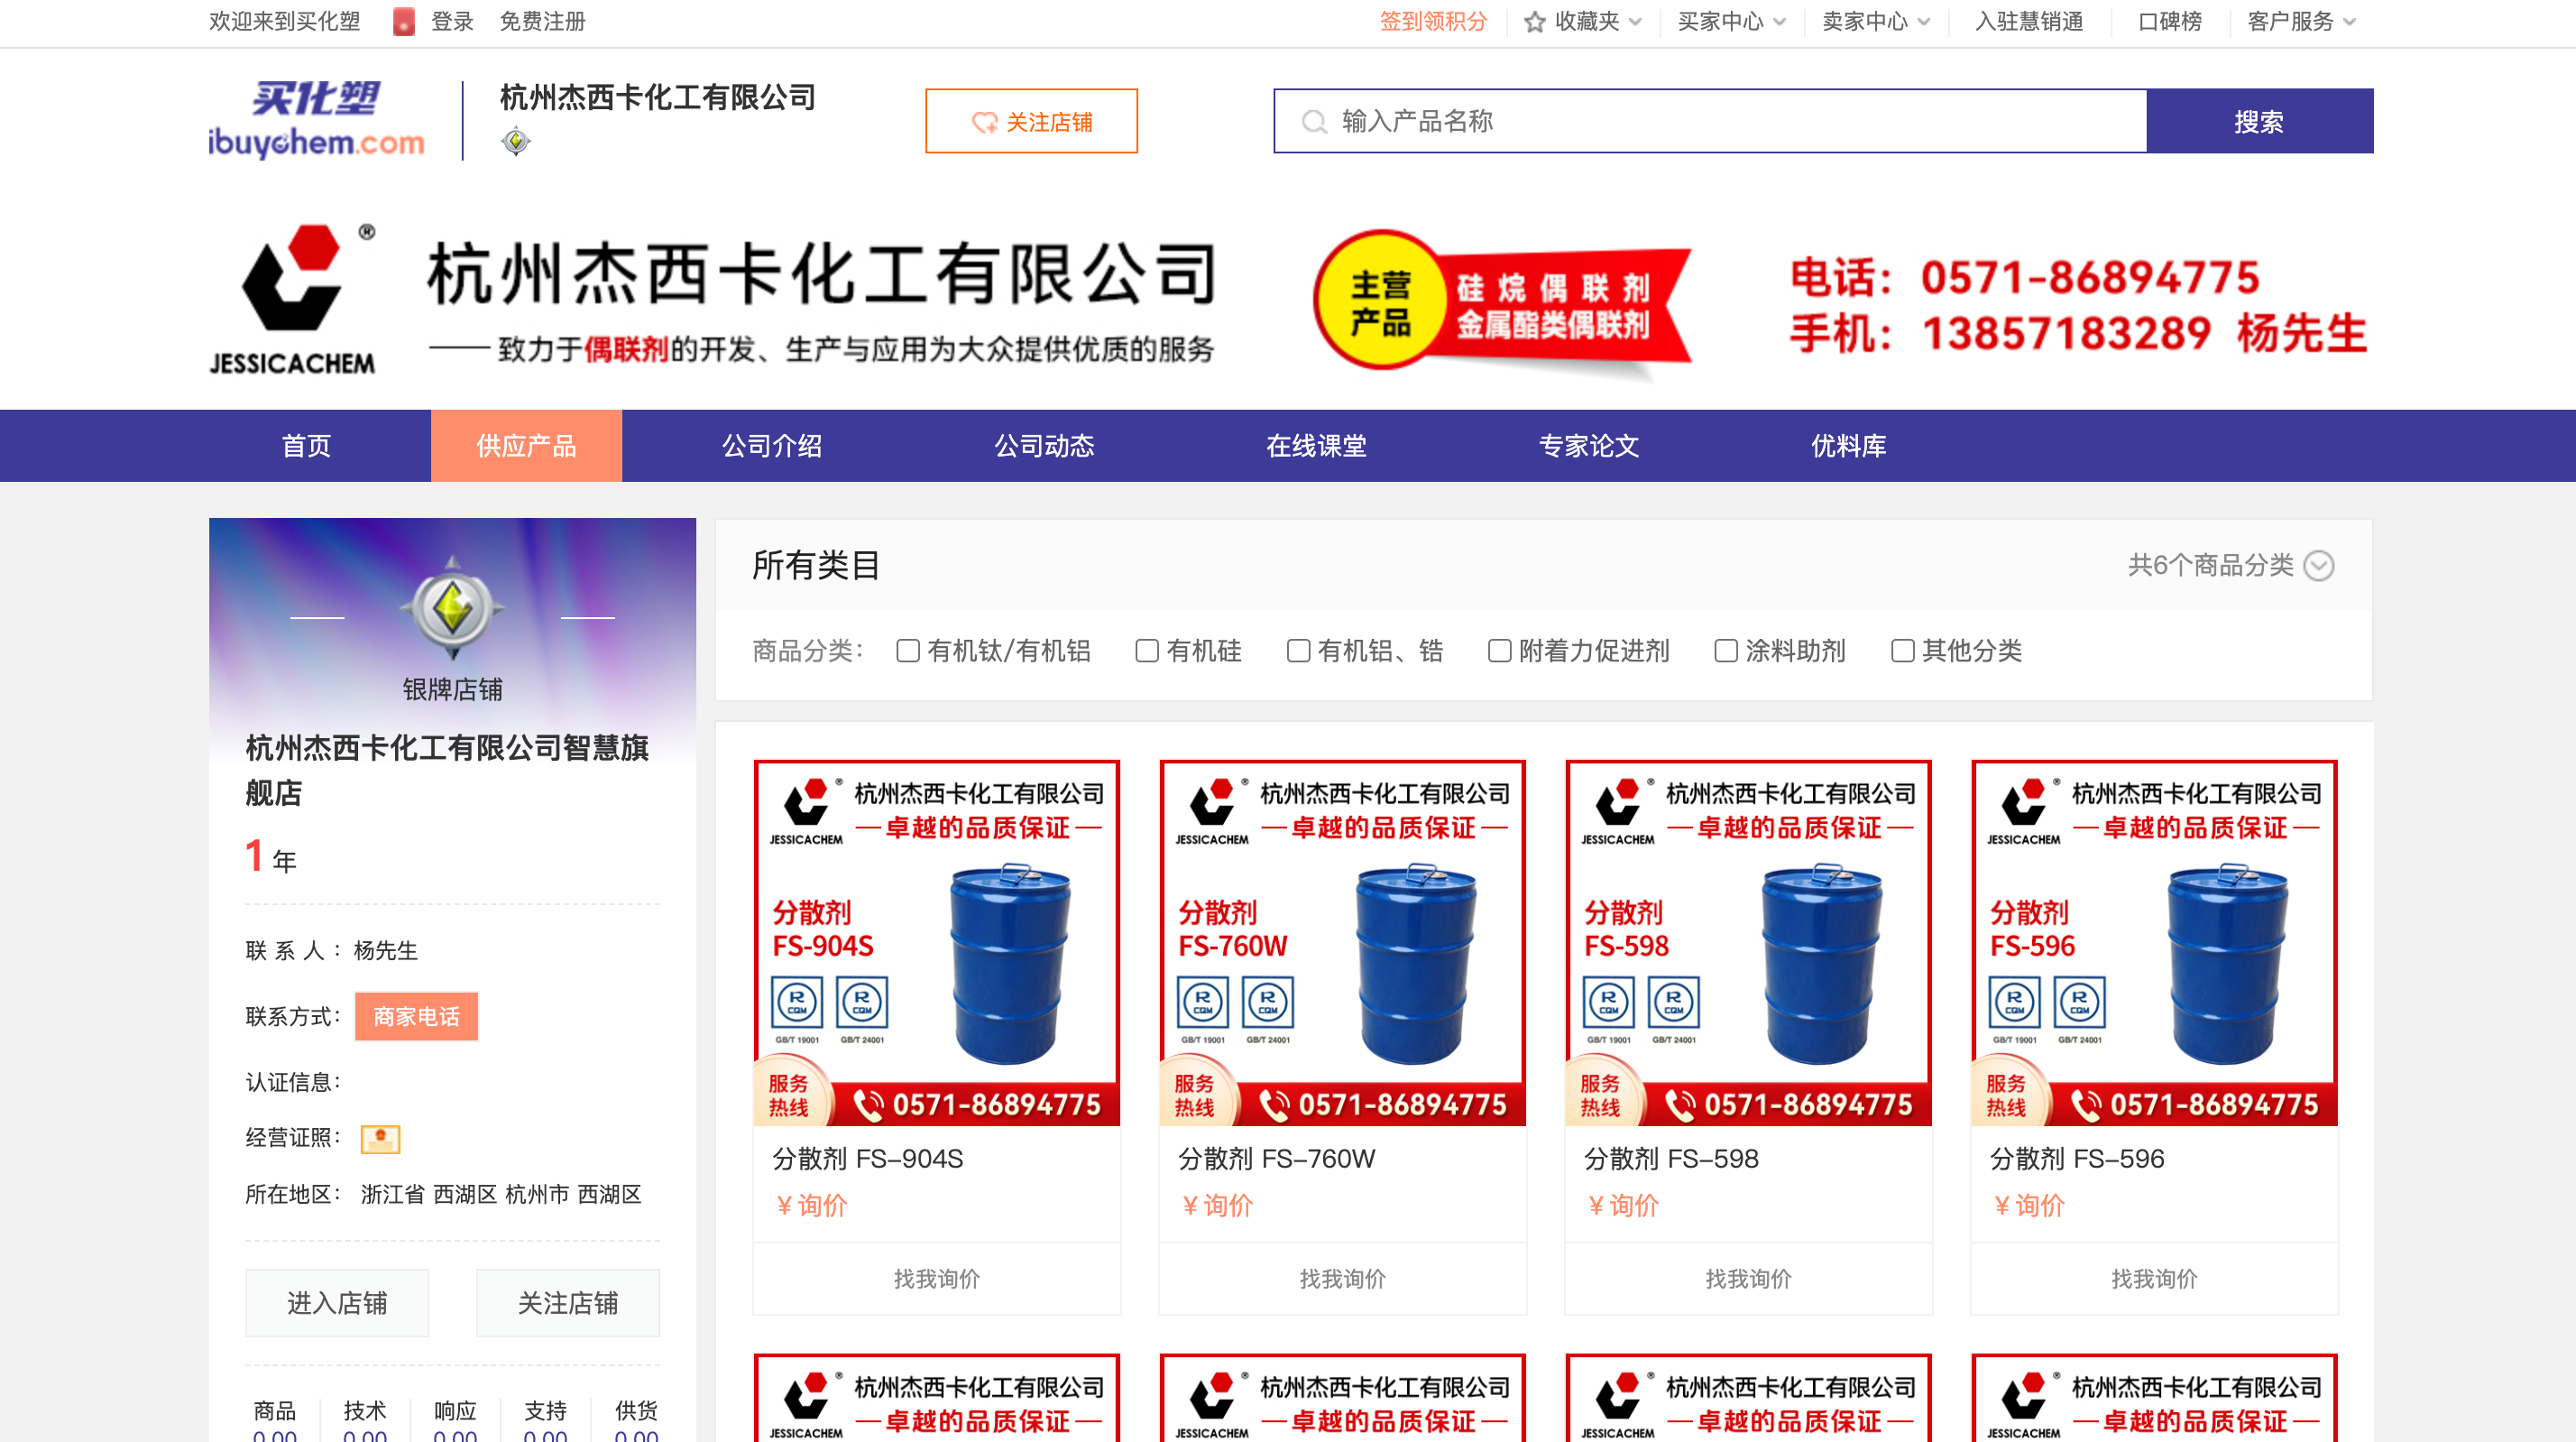
Task: Click 找我询价 under FS-904S
Action: (x=936, y=1278)
